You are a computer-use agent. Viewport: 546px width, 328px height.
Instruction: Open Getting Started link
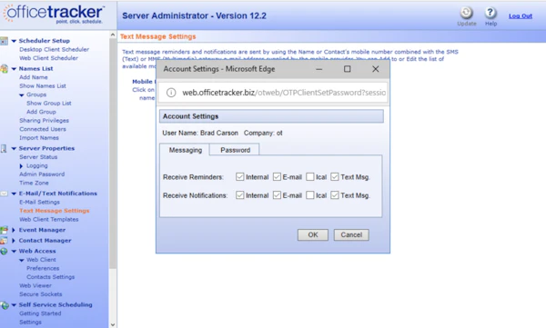tap(40, 313)
